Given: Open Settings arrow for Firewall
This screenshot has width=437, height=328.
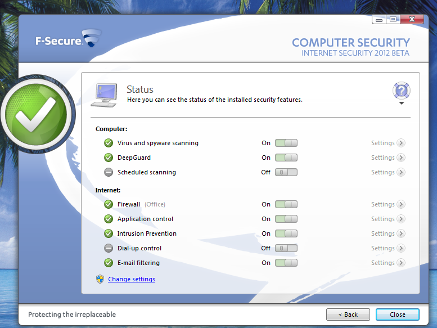Looking at the screenshot, I should click(x=401, y=204).
